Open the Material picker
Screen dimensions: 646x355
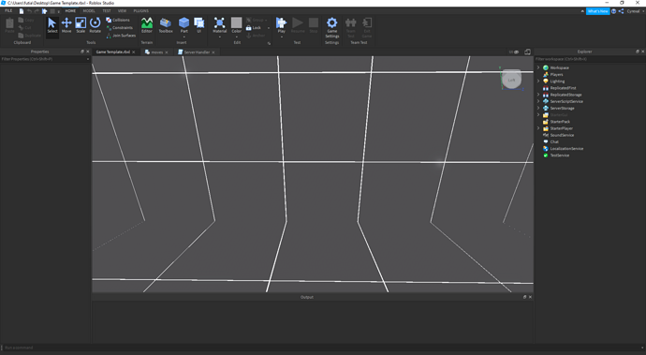click(x=220, y=25)
